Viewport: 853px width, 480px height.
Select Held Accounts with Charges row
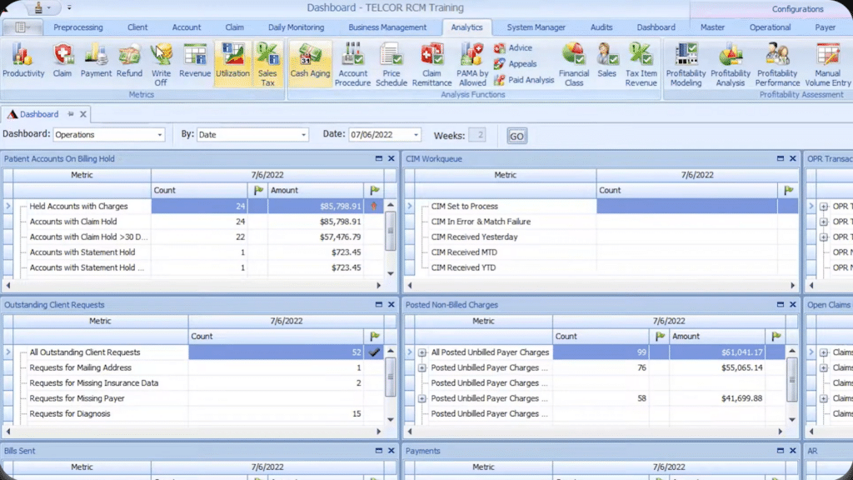(x=199, y=207)
